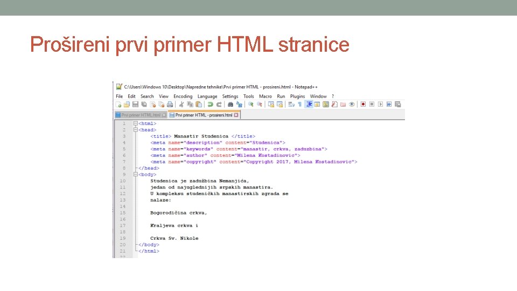Click the Document map toolbar icon
Screen dimensions: 517x291
click(x=326, y=104)
